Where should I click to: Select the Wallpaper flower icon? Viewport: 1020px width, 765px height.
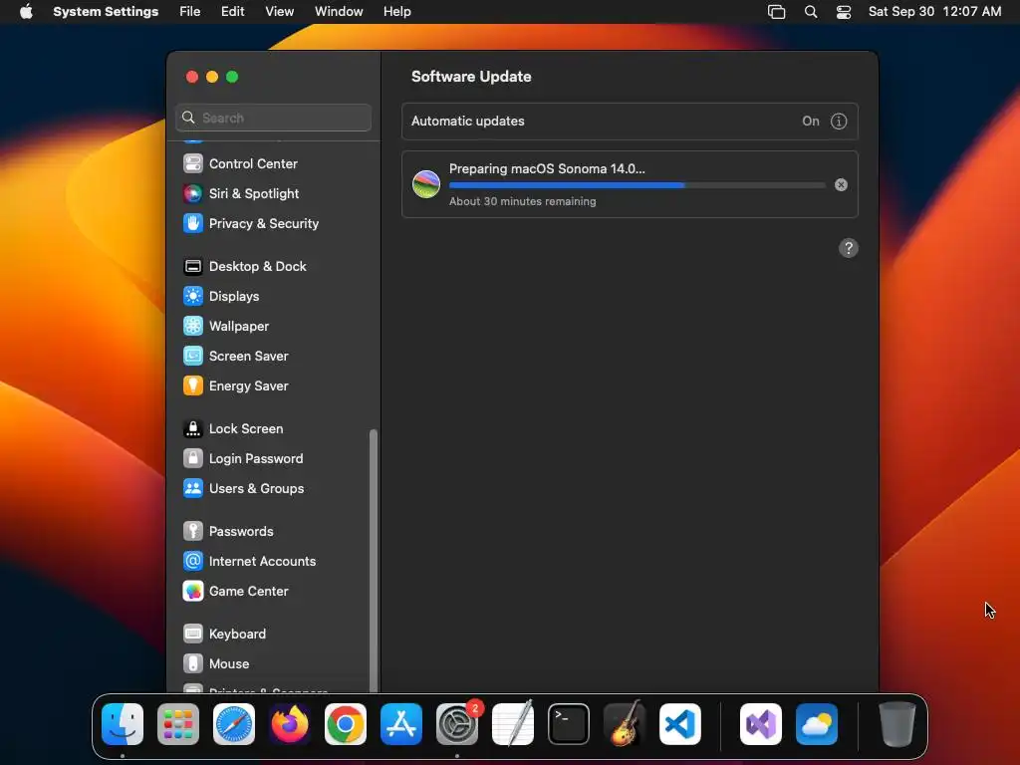point(192,327)
